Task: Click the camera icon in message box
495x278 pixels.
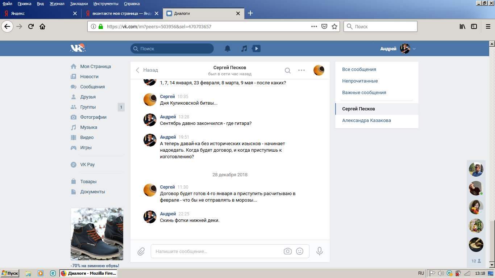Action: pyautogui.click(x=287, y=251)
